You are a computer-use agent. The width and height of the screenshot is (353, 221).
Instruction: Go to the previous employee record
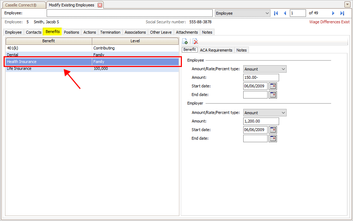285,13
